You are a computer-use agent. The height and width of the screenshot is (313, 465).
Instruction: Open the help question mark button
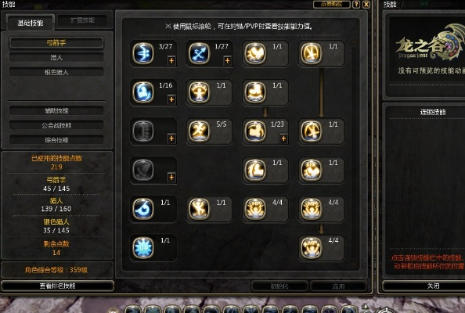356,5
